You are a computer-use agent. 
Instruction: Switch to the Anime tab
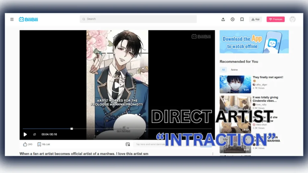[x=234, y=69]
